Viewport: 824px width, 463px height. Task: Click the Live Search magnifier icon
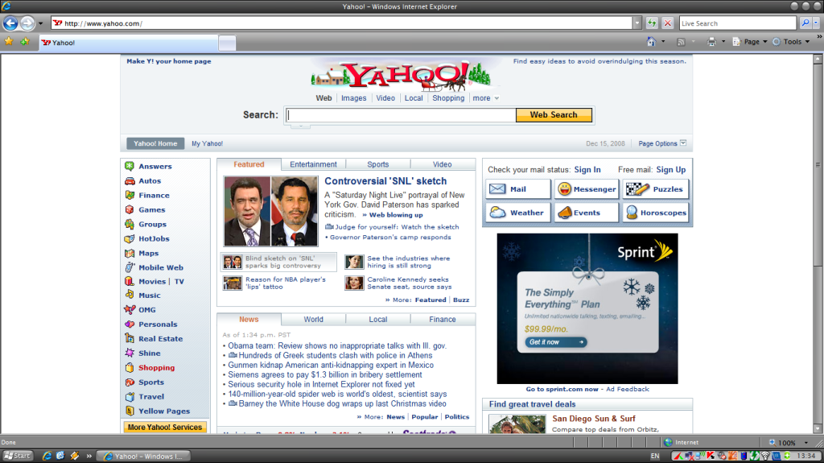pyautogui.click(x=805, y=23)
